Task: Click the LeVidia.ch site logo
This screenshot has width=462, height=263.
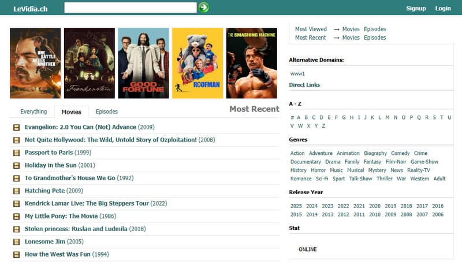Action: pos(31,8)
